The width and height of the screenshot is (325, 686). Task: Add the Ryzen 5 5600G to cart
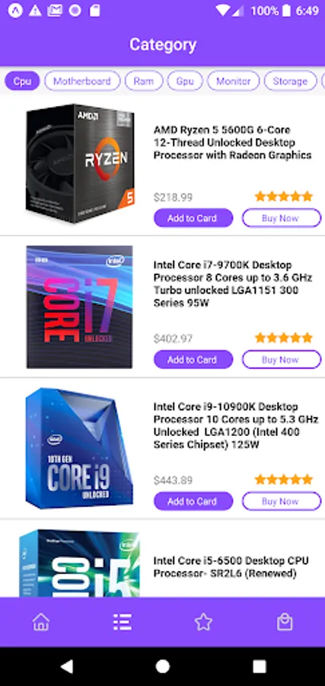click(193, 218)
